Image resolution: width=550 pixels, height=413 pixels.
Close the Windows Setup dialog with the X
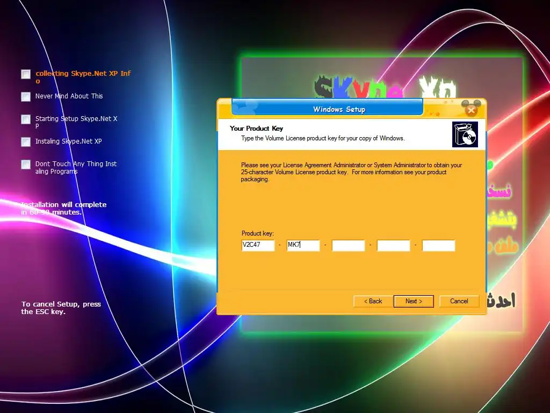click(x=471, y=110)
